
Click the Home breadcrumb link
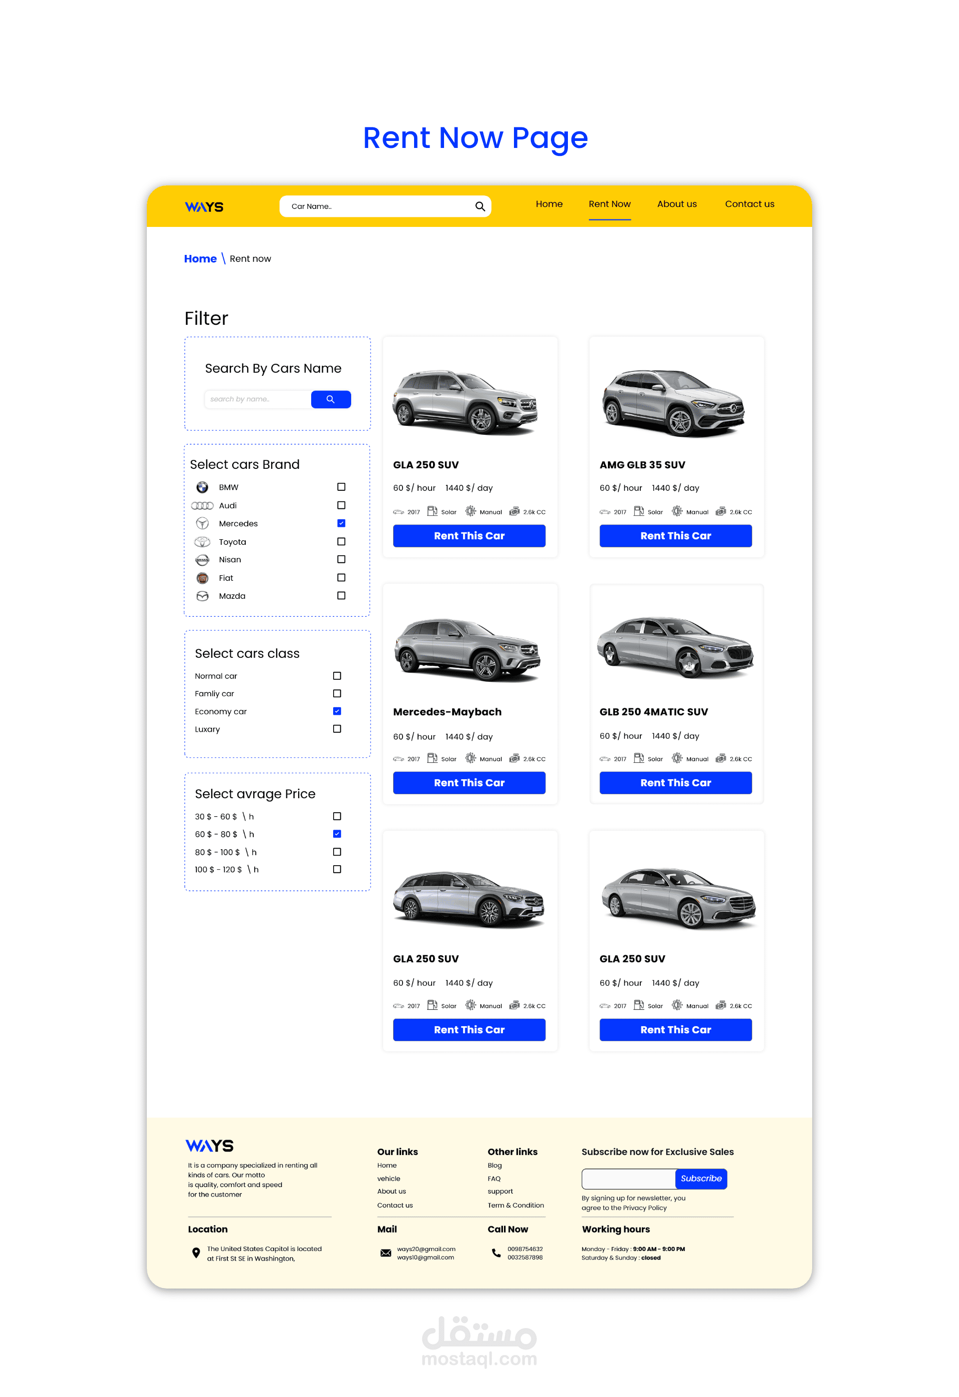pyautogui.click(x=200, y=258)
